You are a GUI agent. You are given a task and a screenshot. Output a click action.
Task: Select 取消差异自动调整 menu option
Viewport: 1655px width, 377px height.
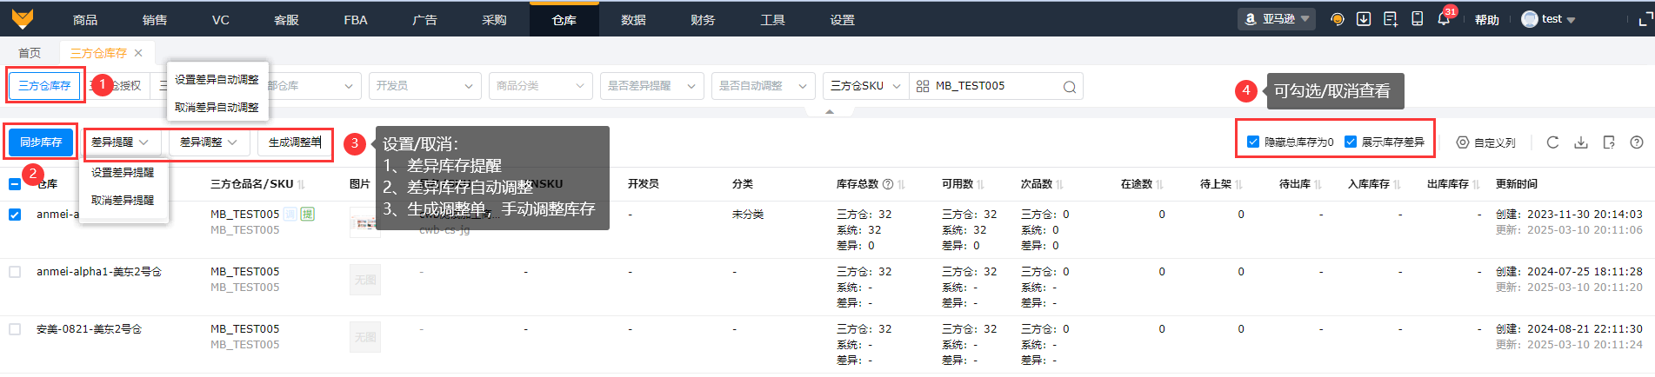click(x=217, y=107)
